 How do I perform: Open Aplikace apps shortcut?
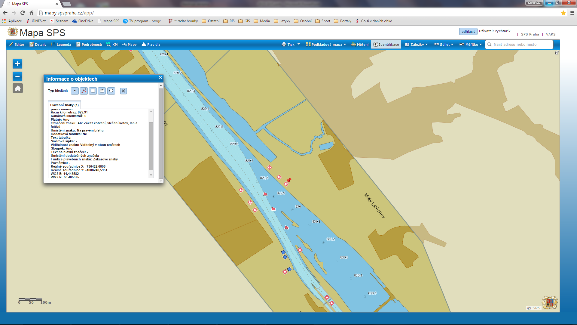12,21
